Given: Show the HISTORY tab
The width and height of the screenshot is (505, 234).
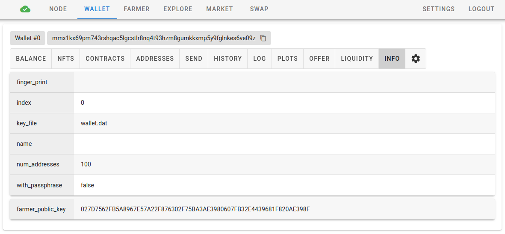Looking at the screenshot, I should coord(228,59).
